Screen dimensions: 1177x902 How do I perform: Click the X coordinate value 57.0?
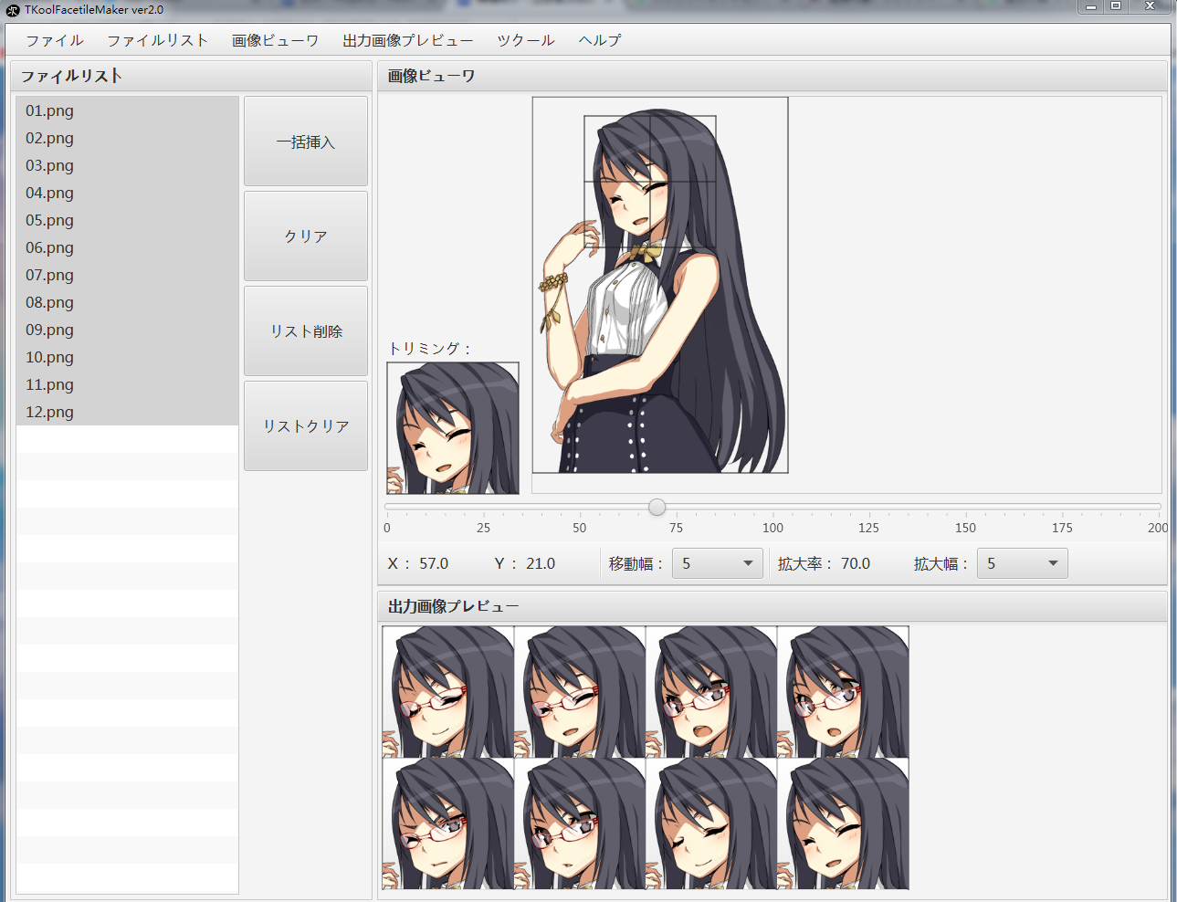434,563
